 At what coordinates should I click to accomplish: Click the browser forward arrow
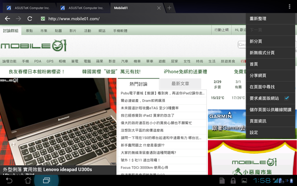[19, 19]
